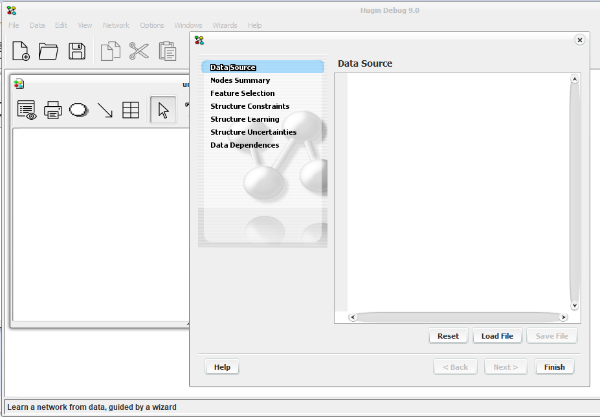
Task: Activate the pointer selection tool
Action: coord(162,109)
